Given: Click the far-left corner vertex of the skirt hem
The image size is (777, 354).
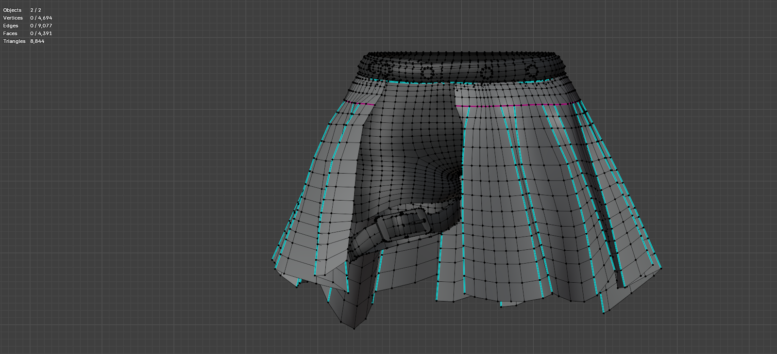Looking at the screenshot, I should (271, 260).
